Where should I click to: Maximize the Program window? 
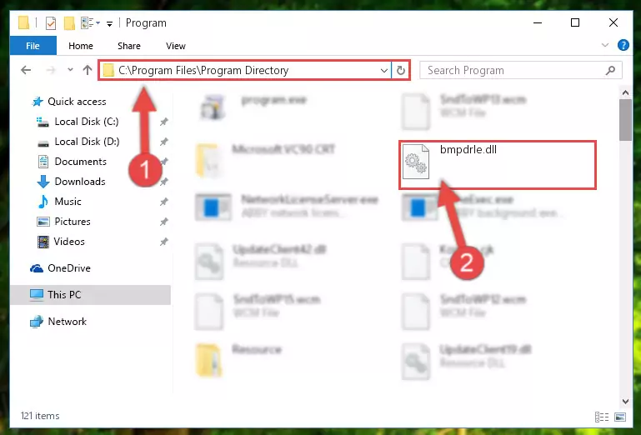(x=575, y=22)
